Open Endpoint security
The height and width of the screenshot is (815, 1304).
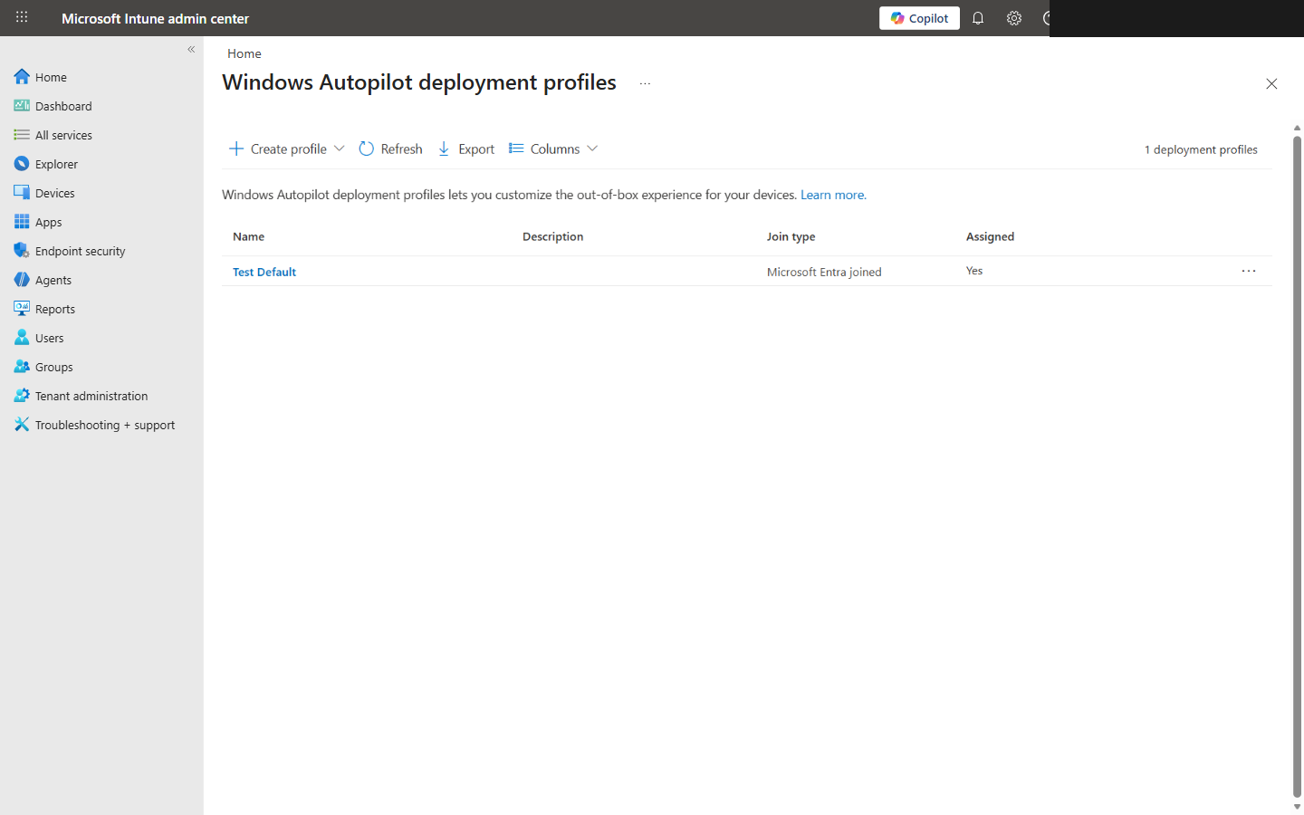(80, 250)
